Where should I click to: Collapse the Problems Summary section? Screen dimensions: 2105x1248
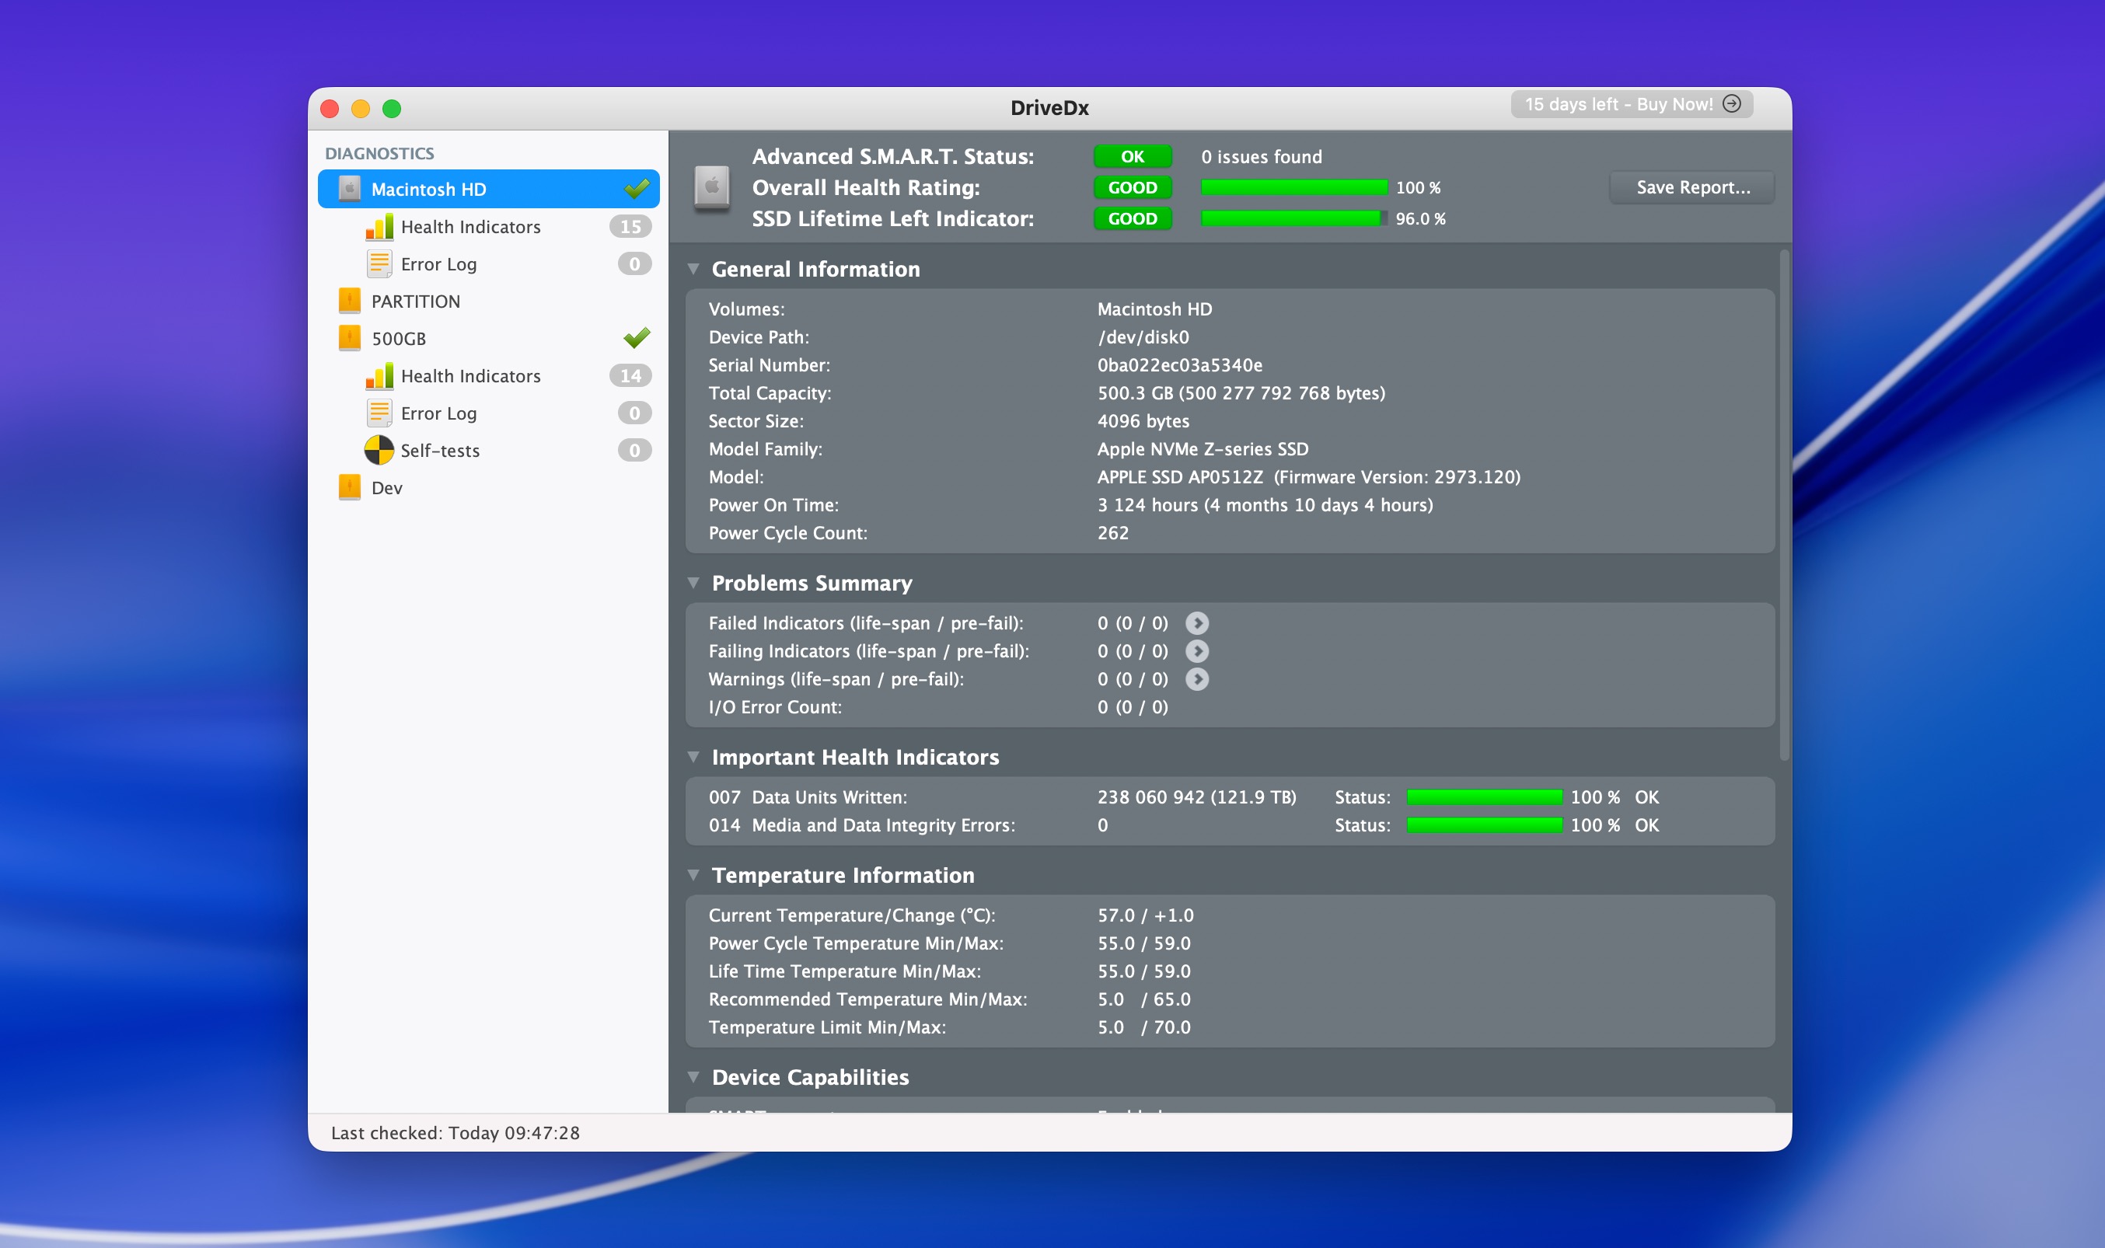click(693, 583)
